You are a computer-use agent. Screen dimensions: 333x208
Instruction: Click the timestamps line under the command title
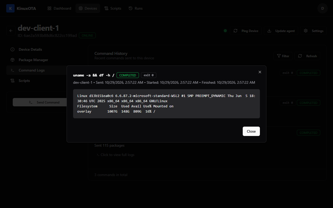[164, 82]
